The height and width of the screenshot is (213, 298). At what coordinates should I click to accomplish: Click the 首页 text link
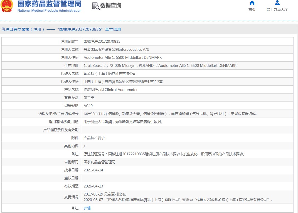click(252, 9)
